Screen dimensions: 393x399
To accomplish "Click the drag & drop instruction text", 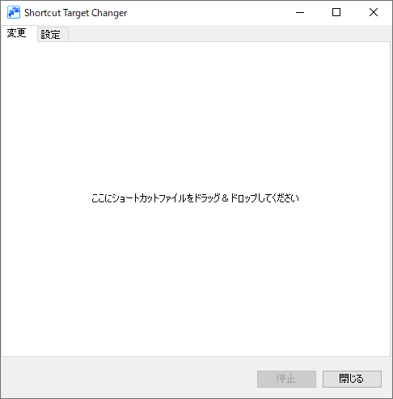I will pos(195,198).
